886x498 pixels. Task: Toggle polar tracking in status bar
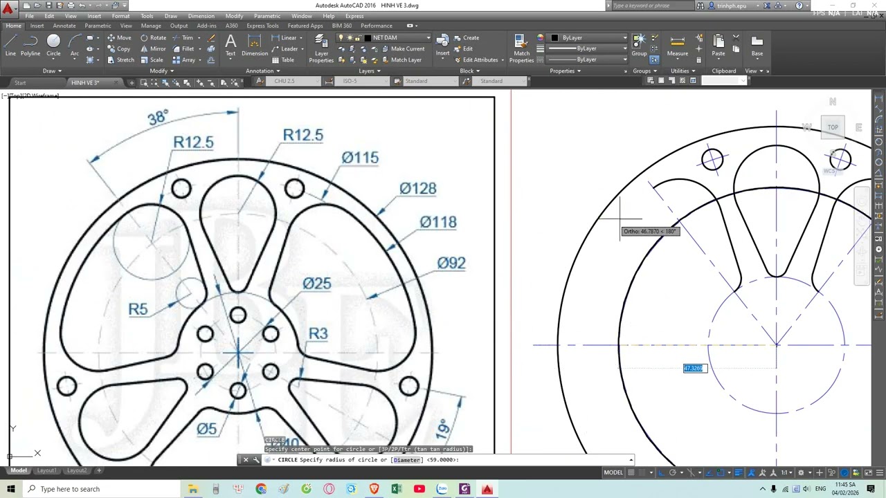pyautogui.click(x=672, y=472)
